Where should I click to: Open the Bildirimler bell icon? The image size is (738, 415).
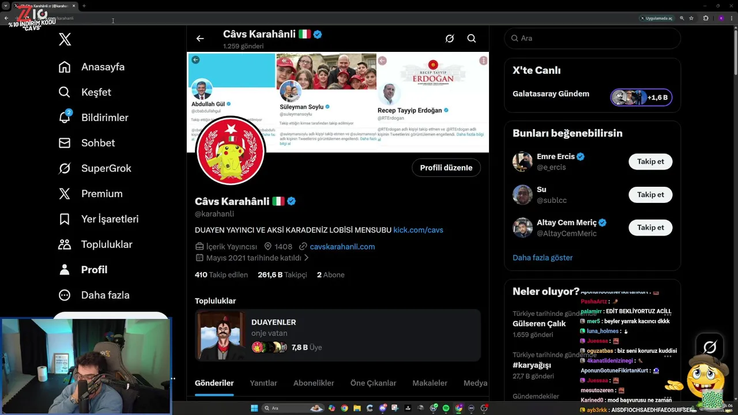click(x=65, y=118)
